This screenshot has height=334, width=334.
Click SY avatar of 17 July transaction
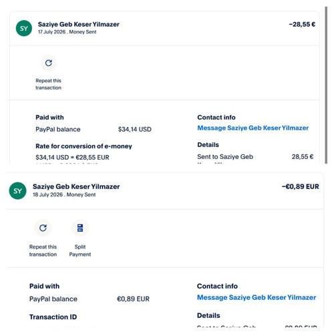(24, 28)
